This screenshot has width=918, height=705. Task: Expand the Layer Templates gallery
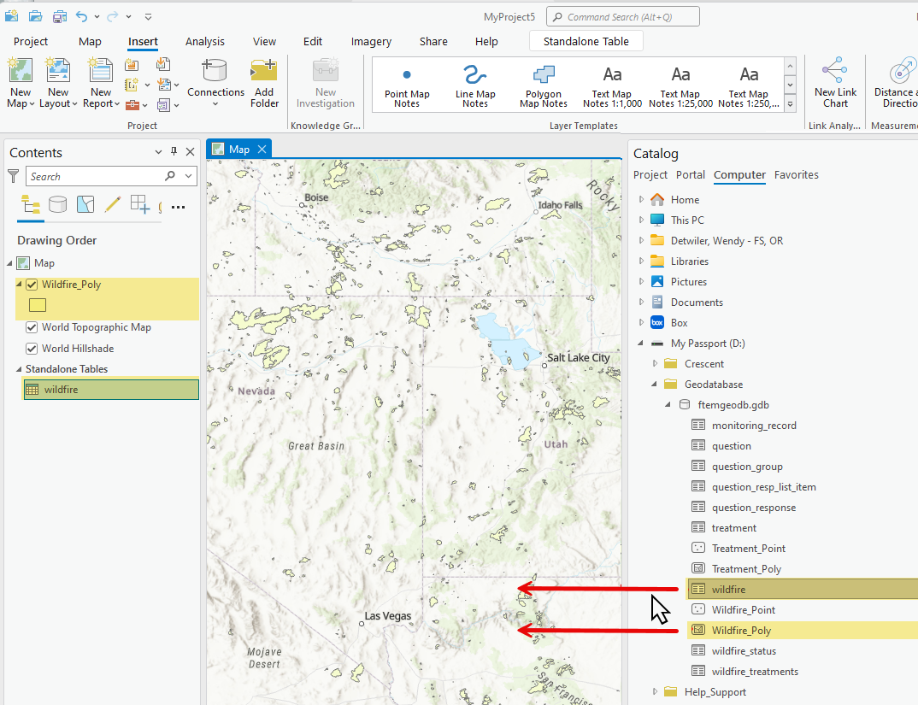[791, 105]
